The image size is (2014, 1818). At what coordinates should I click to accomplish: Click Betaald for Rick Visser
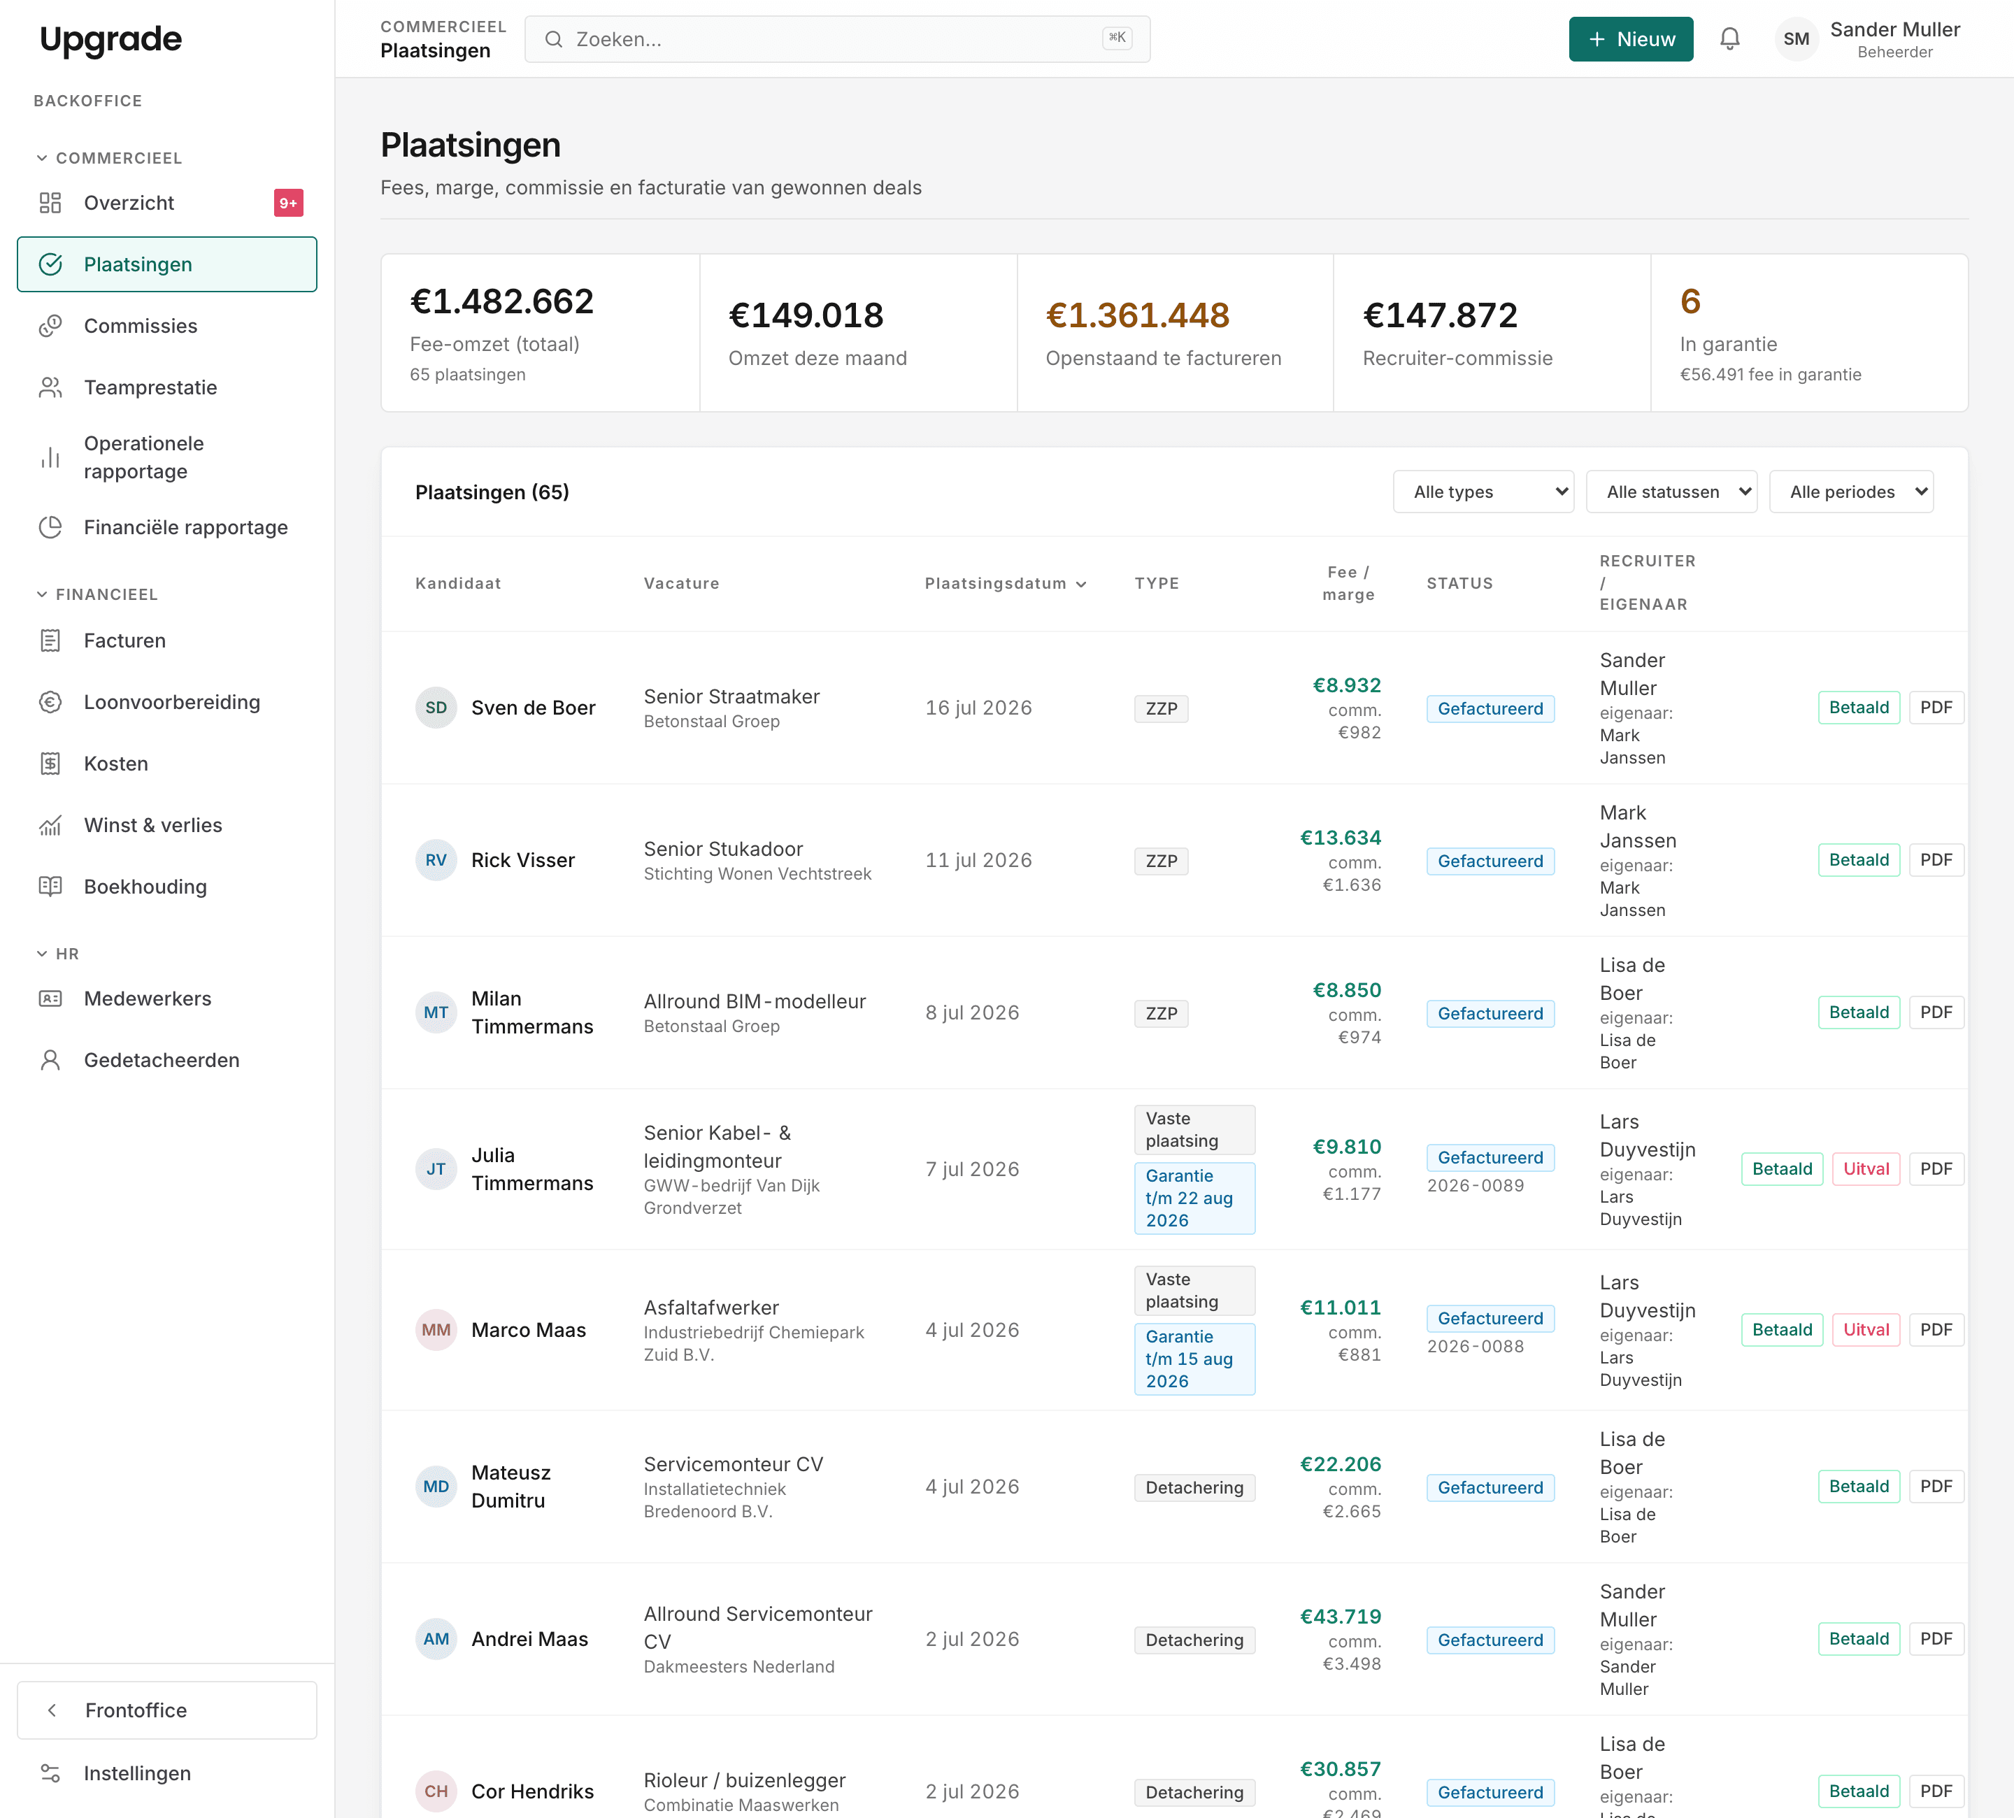(x=1858, y=860)
